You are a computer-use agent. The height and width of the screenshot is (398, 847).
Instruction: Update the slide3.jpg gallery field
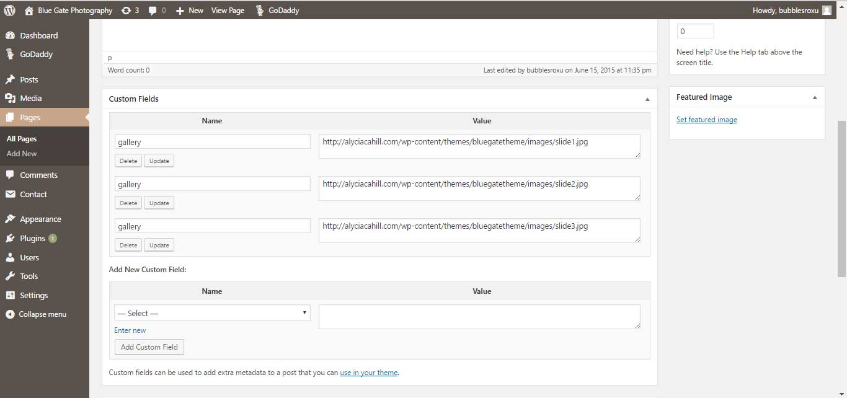(x=159, y=245)
